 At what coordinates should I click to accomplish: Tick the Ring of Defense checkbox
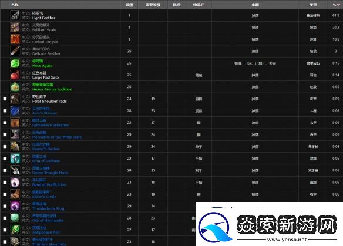coord(5,159)
